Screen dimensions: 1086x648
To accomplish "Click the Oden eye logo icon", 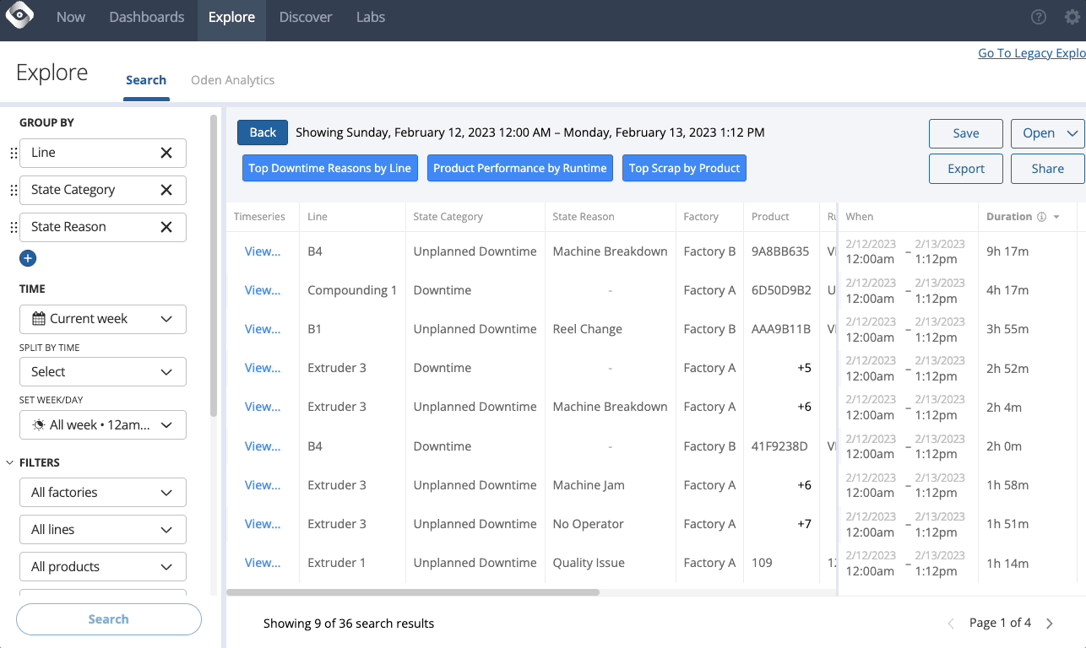I will [19, 16].
